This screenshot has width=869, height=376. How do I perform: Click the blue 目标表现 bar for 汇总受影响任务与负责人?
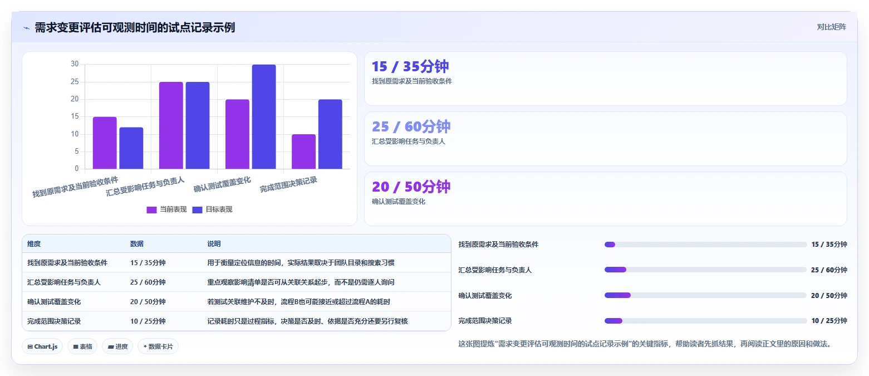tap(198, 125)
